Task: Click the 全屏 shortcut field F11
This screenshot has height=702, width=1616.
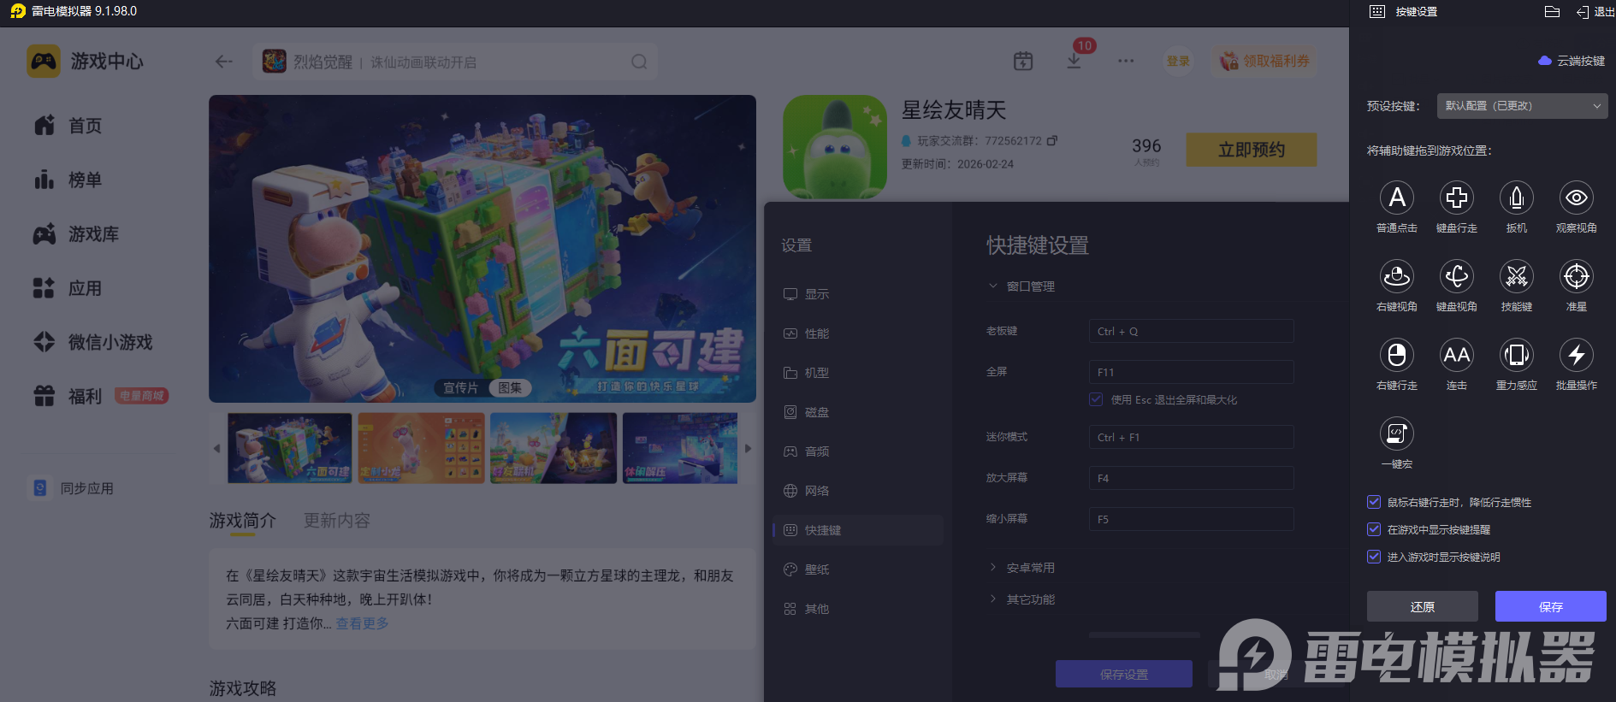Action: (x=1191, y=372)
